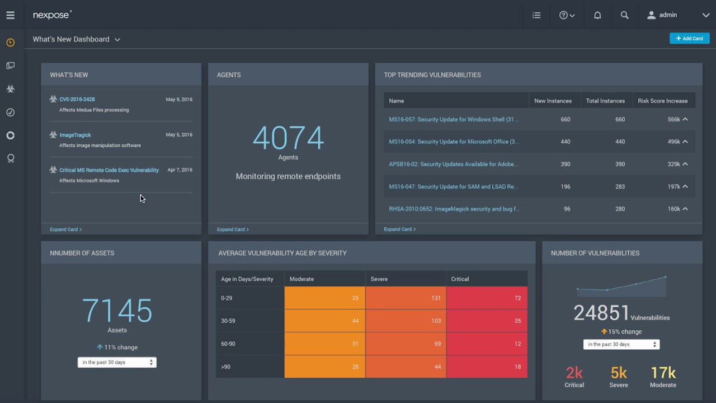
Task: Select the biohazard vulnerabilities sidebar icon
Action: [x=10, y=89]
